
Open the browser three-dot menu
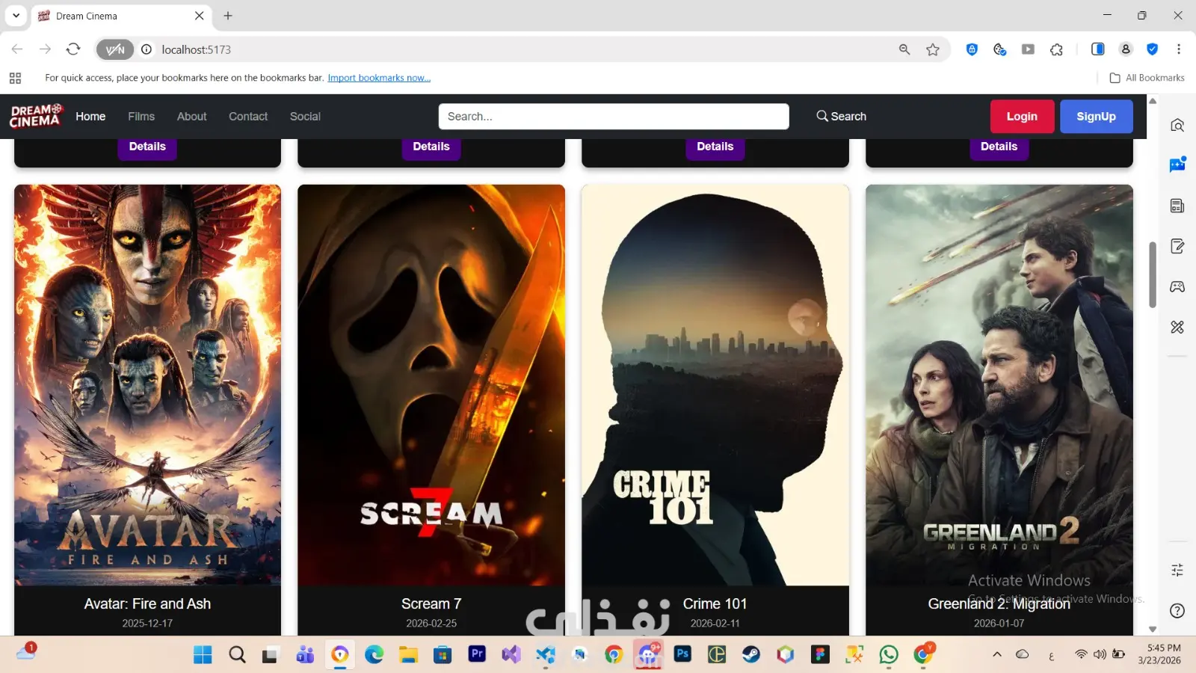coord(1179,49)
